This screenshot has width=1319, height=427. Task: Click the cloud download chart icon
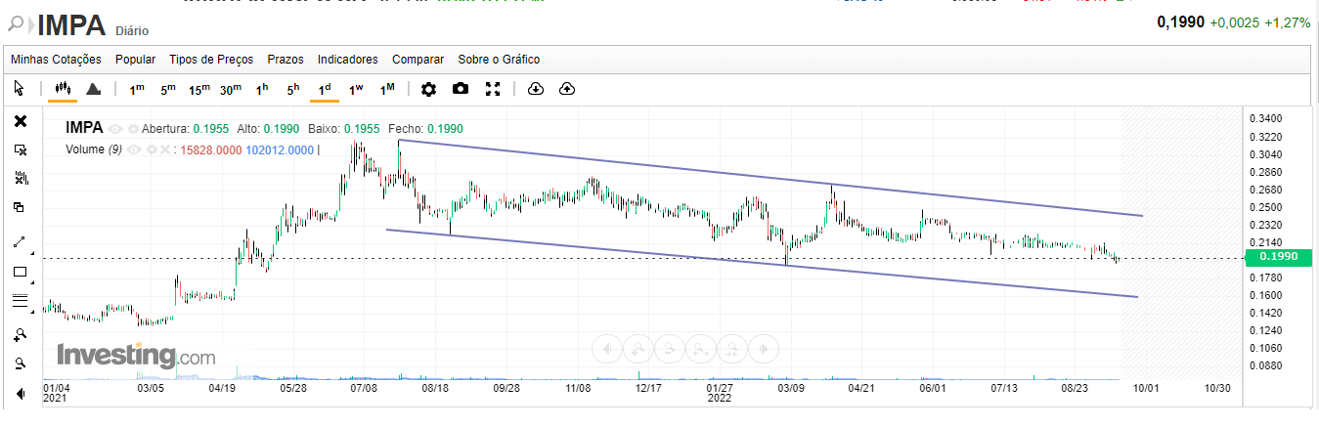click(535, 89)
